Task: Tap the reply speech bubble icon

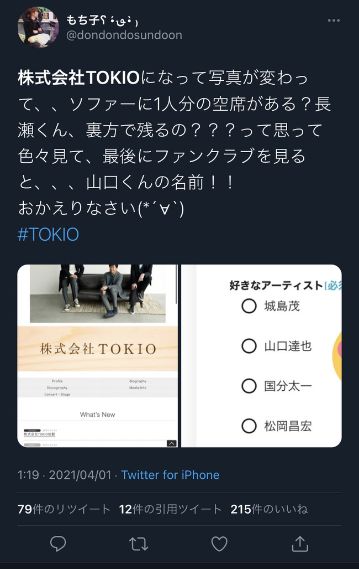Action: pos(58,544)
